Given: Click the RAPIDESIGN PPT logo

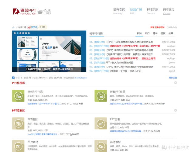Looking at the screenshot, I should coord(25,12).
